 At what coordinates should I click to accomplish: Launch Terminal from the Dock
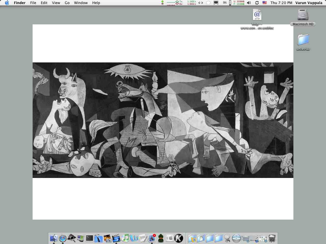89,238
